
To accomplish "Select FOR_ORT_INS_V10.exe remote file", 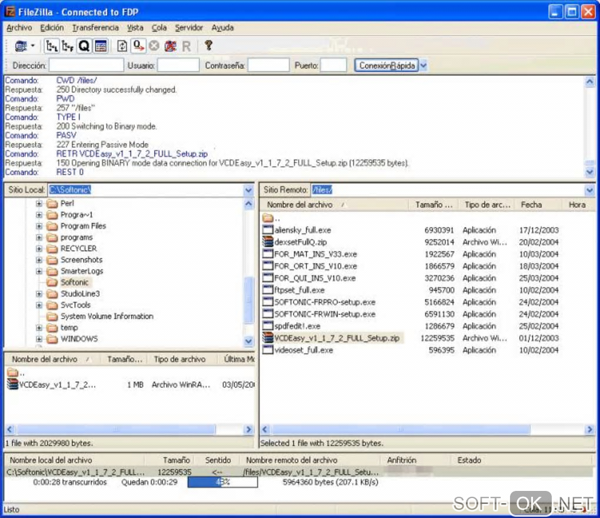I will (315, 266).
